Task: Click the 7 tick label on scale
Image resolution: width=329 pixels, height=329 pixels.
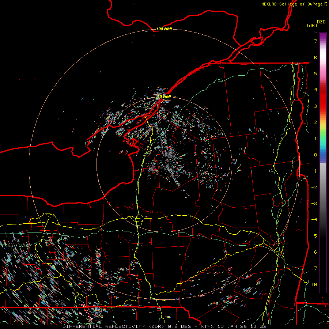Action: (x=315, y=41)
